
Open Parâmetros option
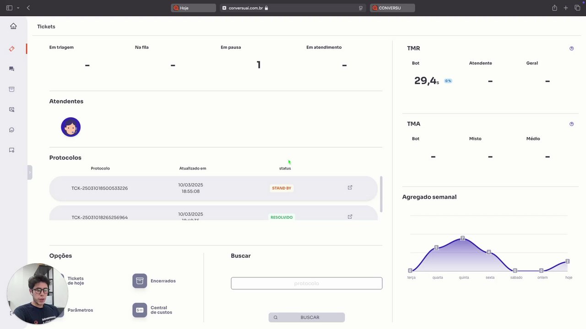point(80,310)
